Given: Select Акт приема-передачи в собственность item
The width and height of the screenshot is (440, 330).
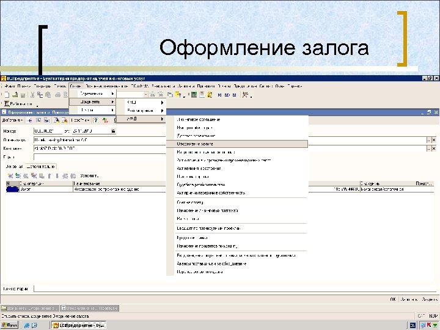Looking at the screenshot, I should [237, 193].
